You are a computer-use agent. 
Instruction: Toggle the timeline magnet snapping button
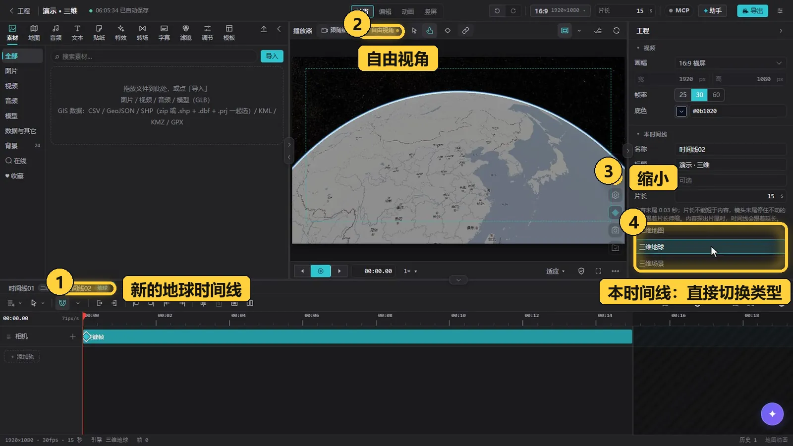62,303
